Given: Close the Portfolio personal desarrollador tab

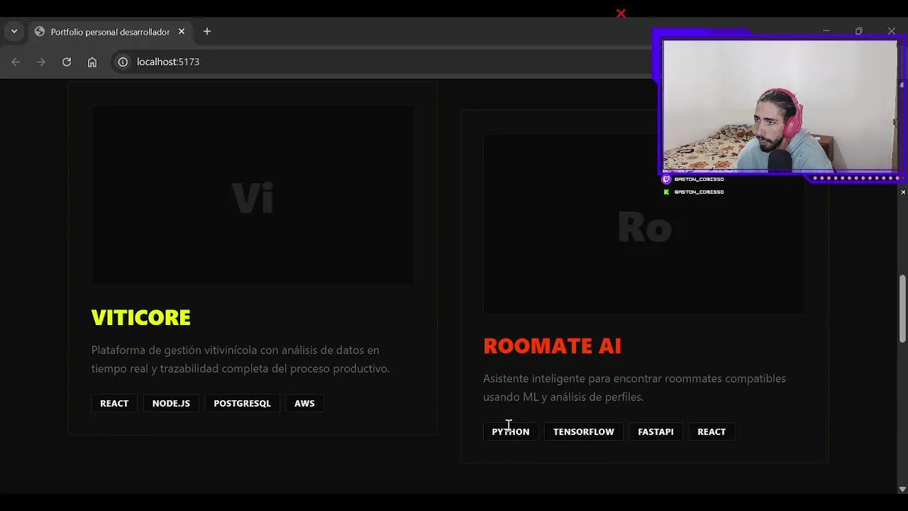Looking at the screenshot, I should tap(182, 31).
